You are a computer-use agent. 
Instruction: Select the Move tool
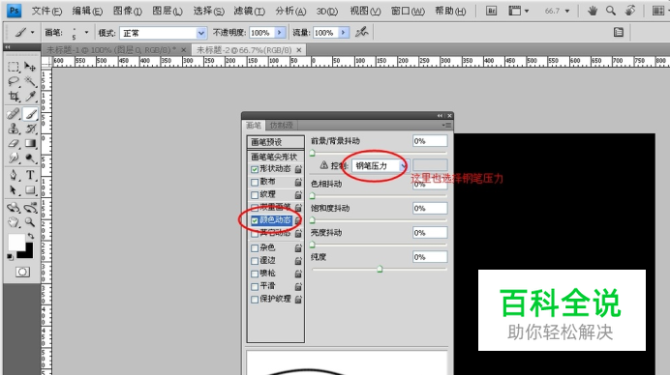30,67
